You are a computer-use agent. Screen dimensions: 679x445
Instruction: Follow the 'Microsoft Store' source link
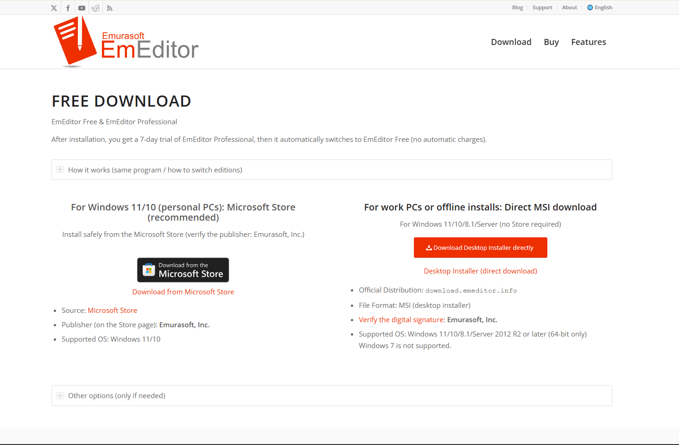[112, 311]
